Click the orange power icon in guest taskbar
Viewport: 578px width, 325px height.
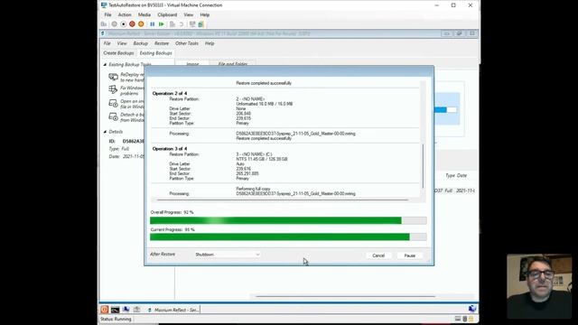point(105,310)
